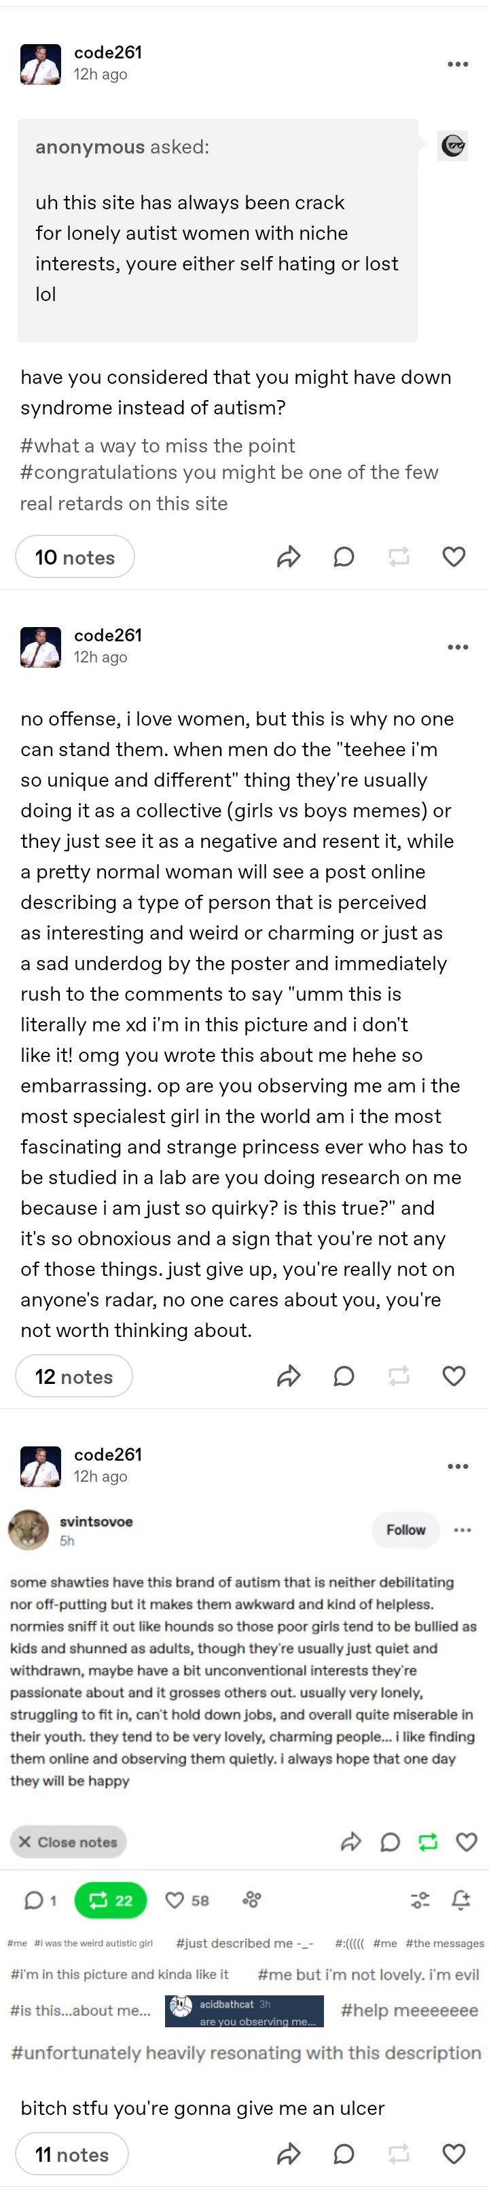Share the last post with arrow icon

click(x=289, y=2154)
